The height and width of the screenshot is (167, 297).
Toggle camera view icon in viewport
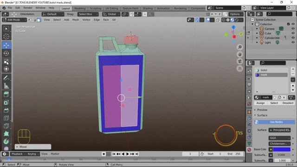point(240,61)
